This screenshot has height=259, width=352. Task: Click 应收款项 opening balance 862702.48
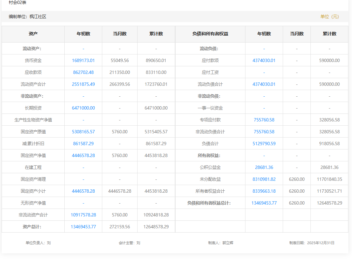[83, 72]
